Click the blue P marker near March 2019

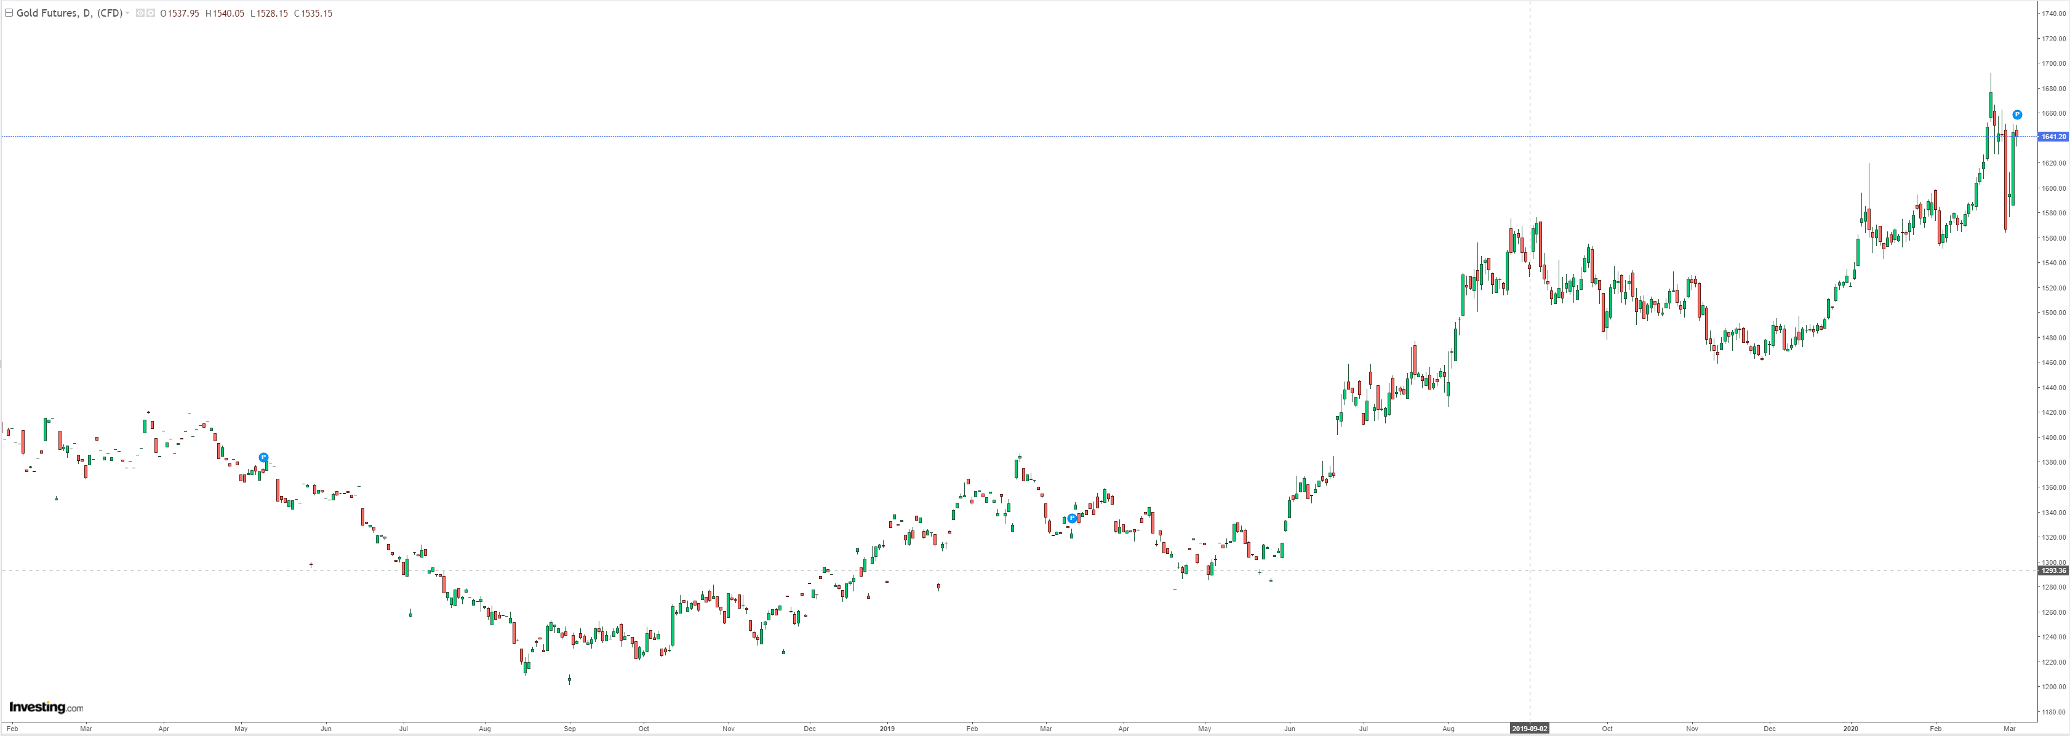pyautogui.click(x=1071, y=518)
